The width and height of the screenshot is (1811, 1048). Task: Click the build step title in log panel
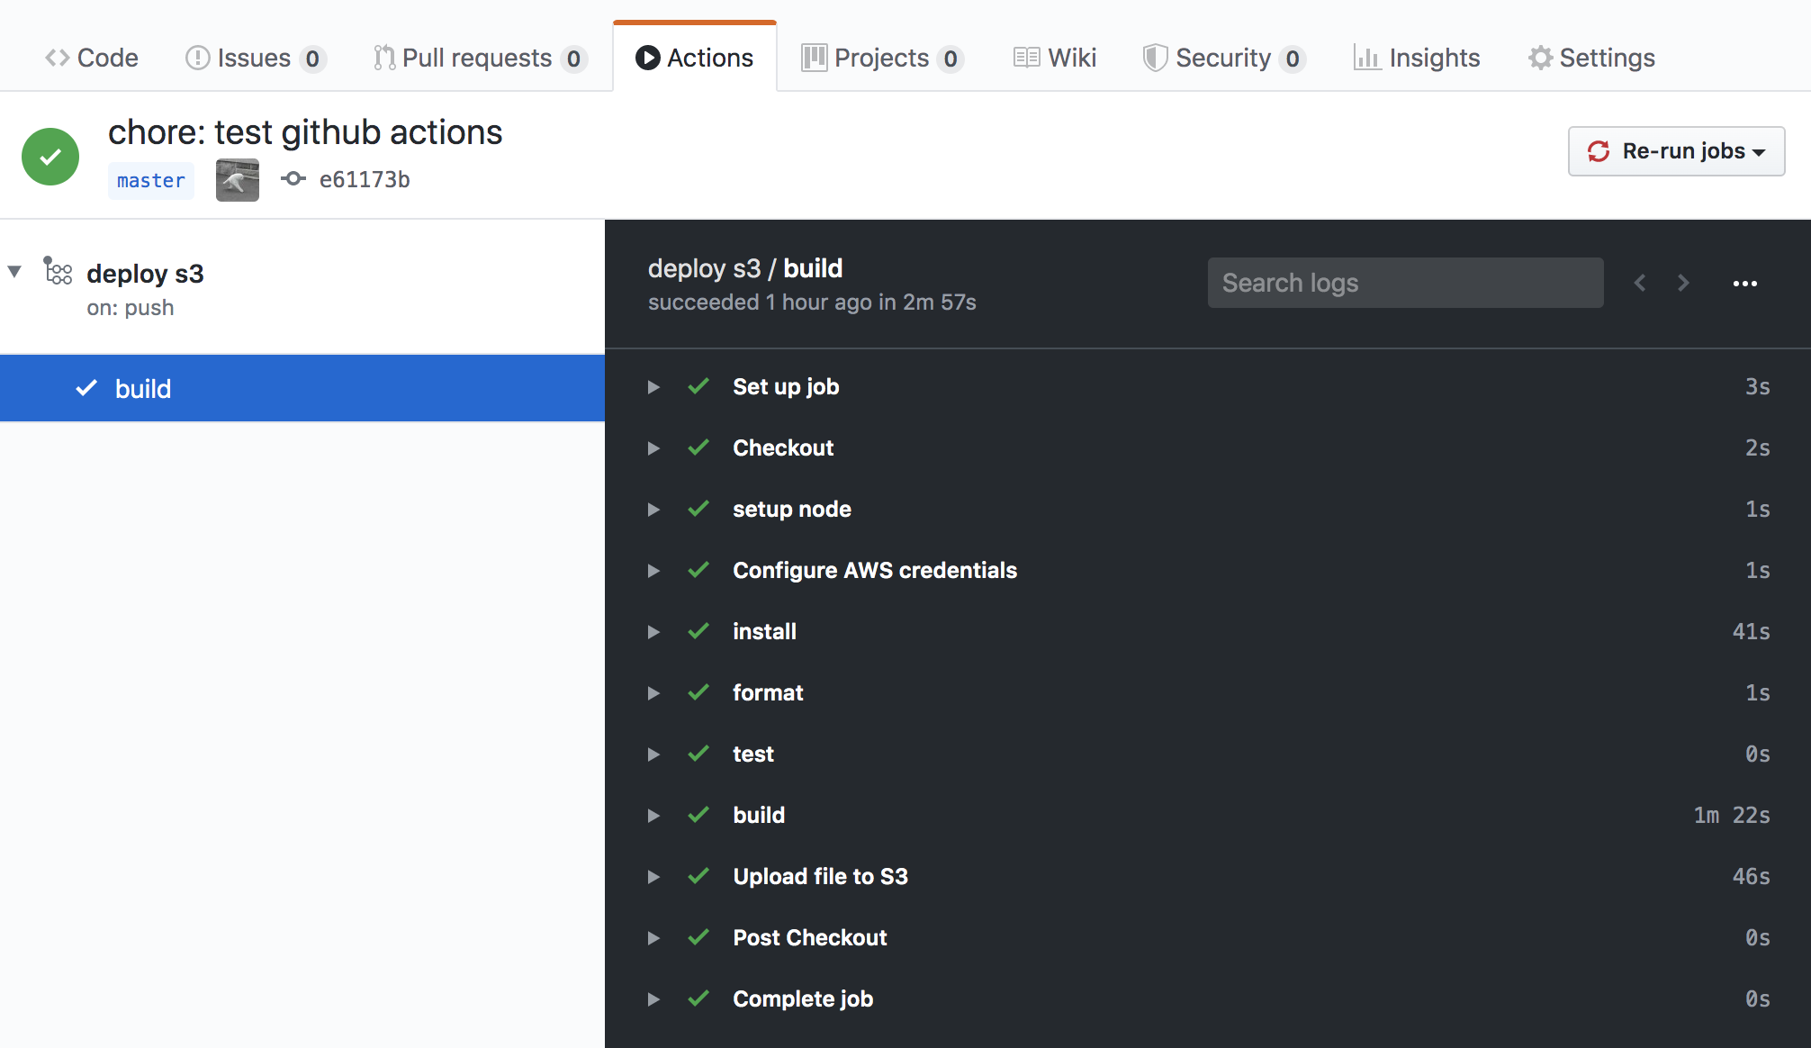pos(759,816)
